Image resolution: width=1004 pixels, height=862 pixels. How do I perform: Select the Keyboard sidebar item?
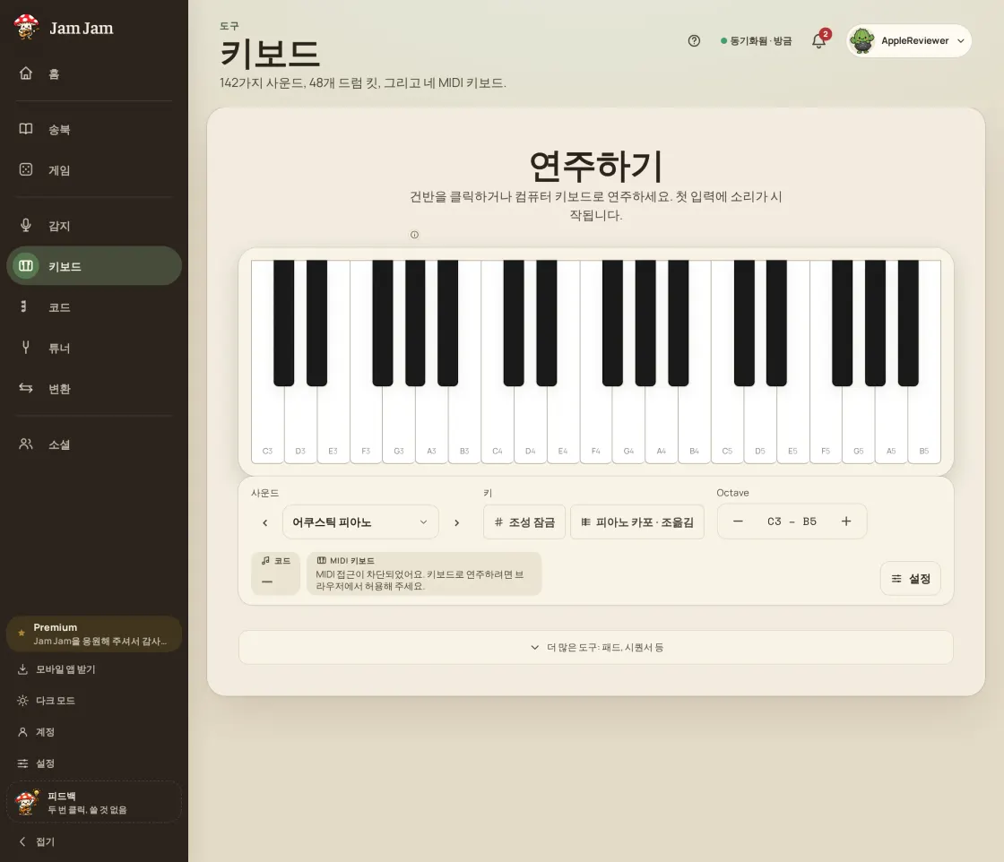94,266
